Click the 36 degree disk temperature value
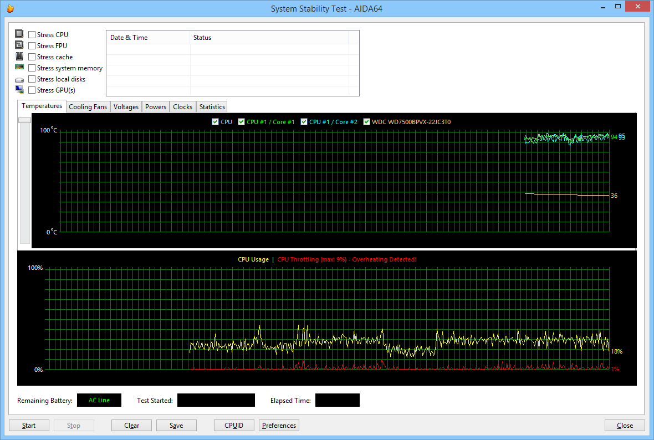Viewport: 654px width, 440px height. (614, 196)
